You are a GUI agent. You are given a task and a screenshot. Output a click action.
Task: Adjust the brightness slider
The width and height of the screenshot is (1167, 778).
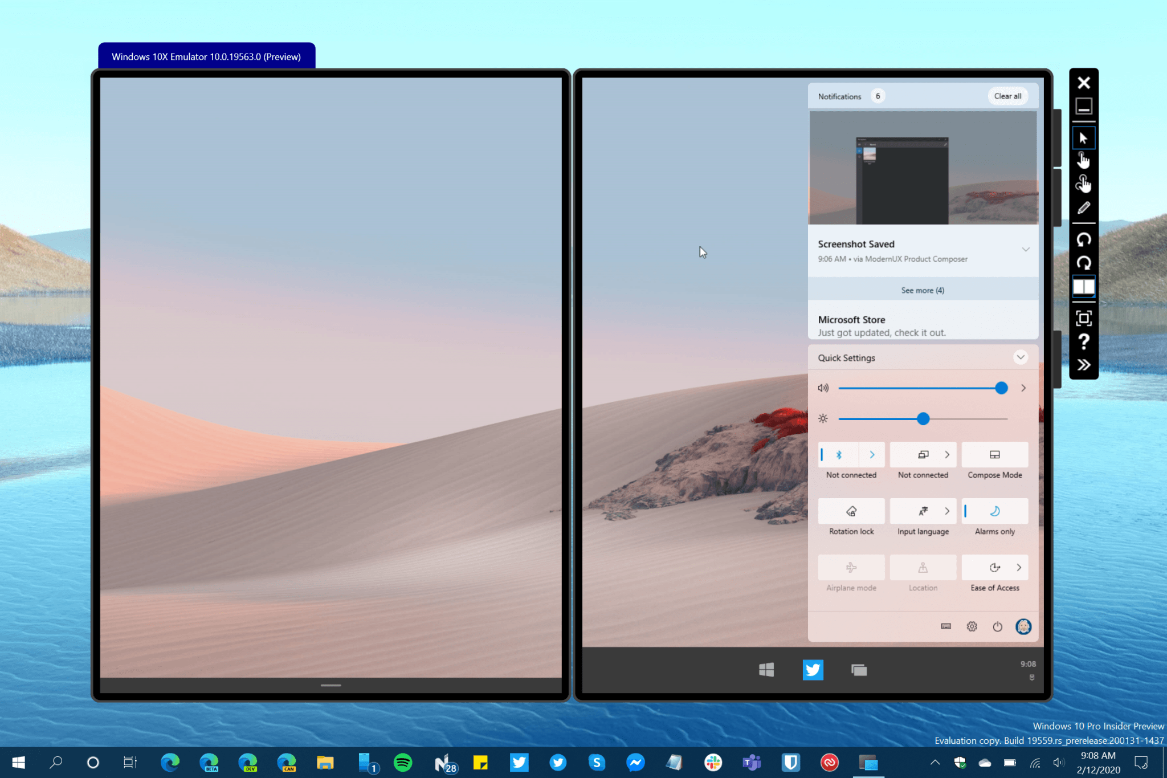(x=923, y=418)
